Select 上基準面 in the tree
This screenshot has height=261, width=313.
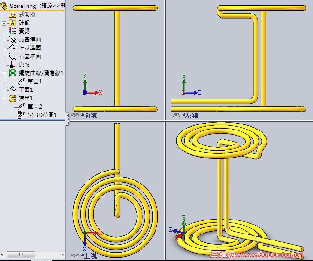pos(30,48)
